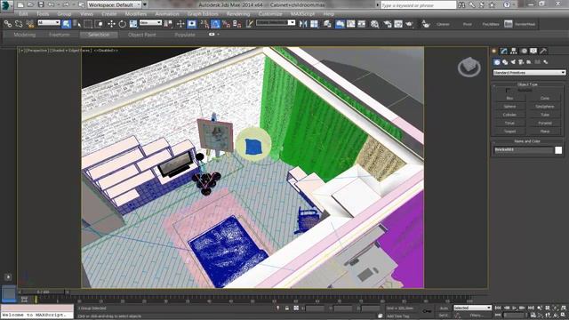The width and height of the screenshot is (569, 320).
Task: Click the Box primitive button
Action: point(509,98)
